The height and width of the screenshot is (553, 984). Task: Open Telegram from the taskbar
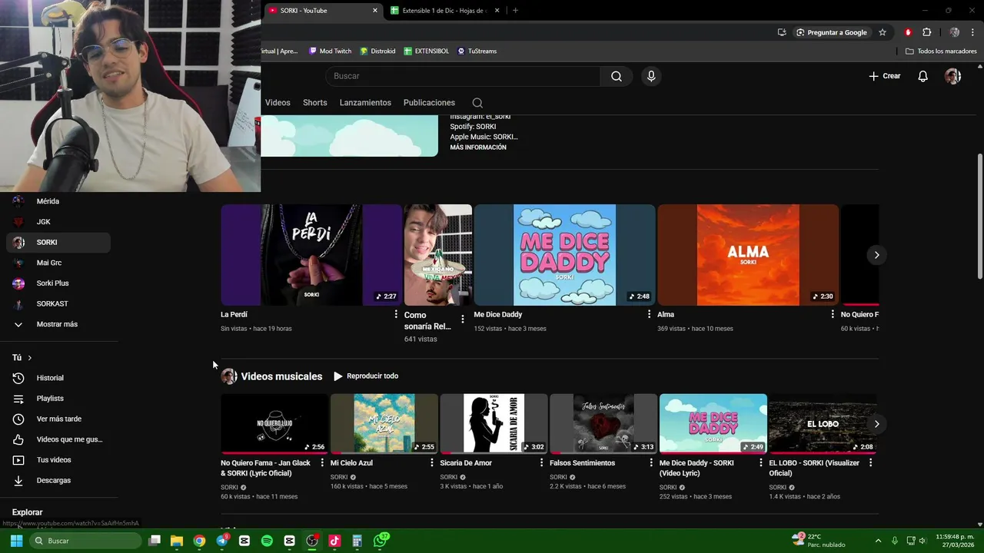(222, 541)
